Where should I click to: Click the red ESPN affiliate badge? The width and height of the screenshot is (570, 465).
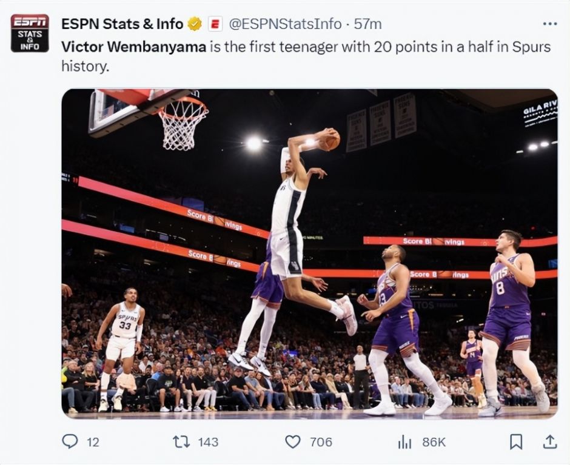point(215,24)
